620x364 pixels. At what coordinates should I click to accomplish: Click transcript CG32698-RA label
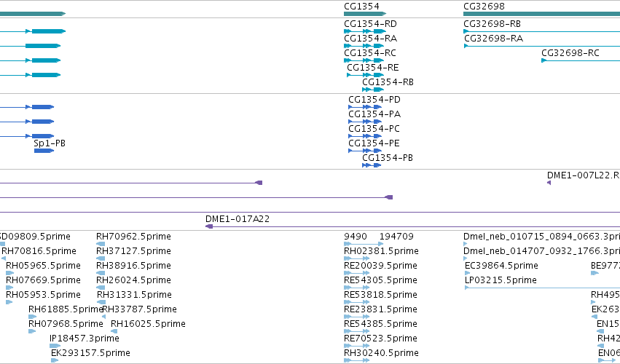(x=493, y=39)
